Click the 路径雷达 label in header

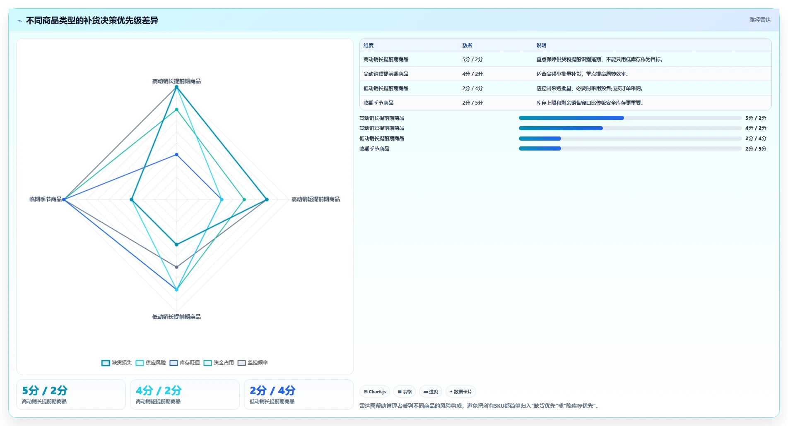point(760,20)
